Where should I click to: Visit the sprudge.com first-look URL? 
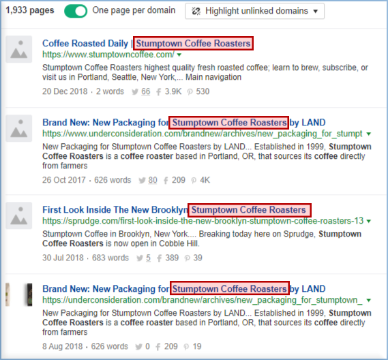[203, 221]
